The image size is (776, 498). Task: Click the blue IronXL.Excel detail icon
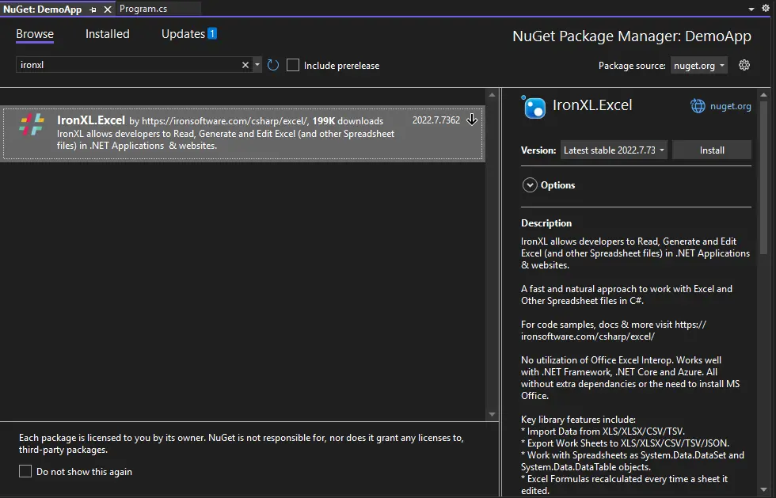tap(534, 107)
